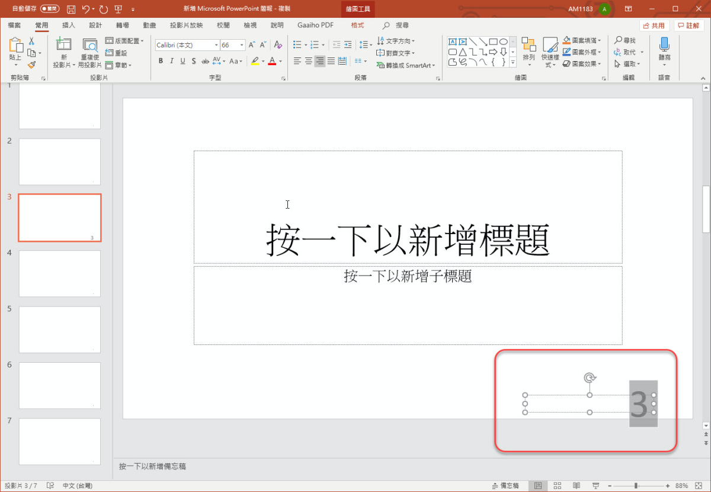Click the zoom slider in status bar
The image size is (711, 492).
pyautogui.click(x=636, y=485)
